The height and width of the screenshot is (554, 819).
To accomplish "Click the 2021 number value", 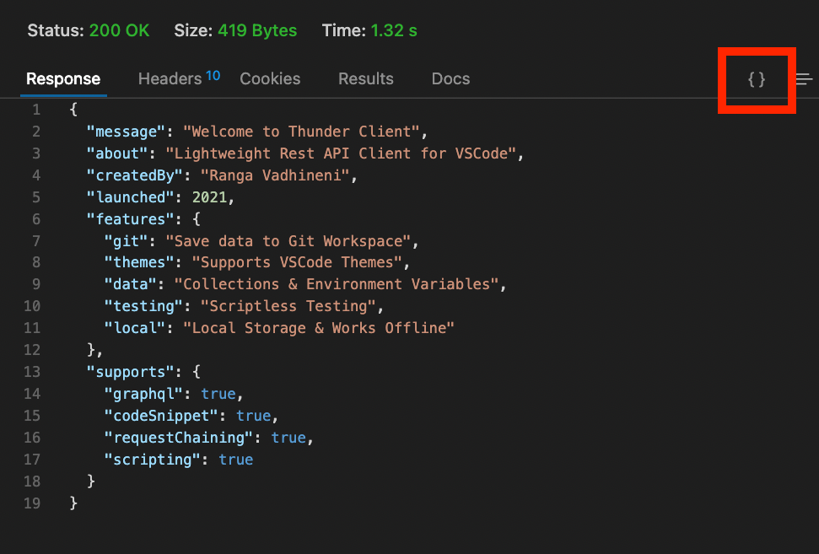I will click(x=209, y=197).
